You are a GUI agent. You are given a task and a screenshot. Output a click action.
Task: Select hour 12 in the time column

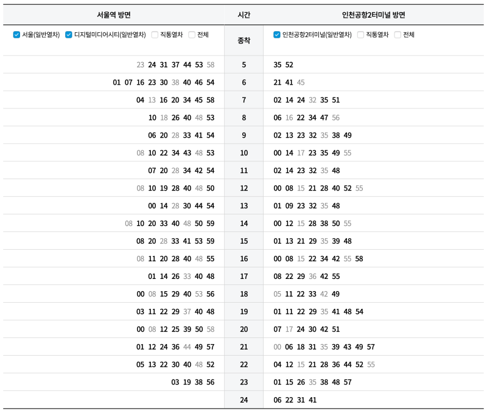tap(244, 188)
